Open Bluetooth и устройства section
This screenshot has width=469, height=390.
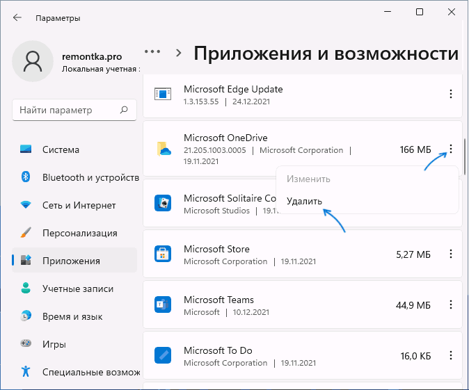point(74,177)
